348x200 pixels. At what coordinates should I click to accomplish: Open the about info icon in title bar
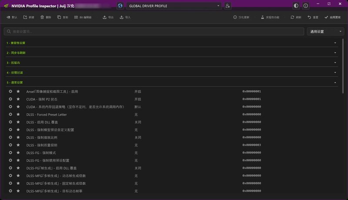pos(306,6)
